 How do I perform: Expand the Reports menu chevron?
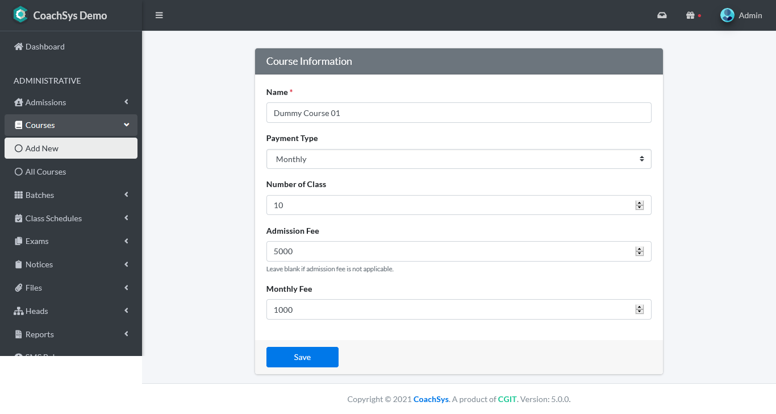point(126,334)
